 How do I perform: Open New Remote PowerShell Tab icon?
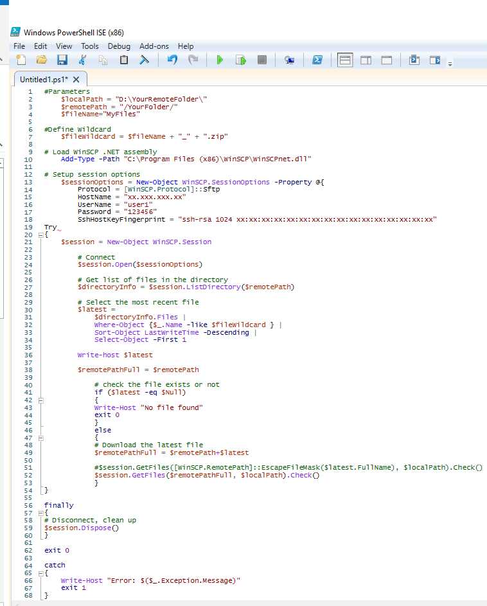[x=289, y=60]
